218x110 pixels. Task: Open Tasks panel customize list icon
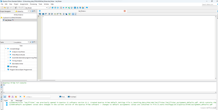(30, 42)
